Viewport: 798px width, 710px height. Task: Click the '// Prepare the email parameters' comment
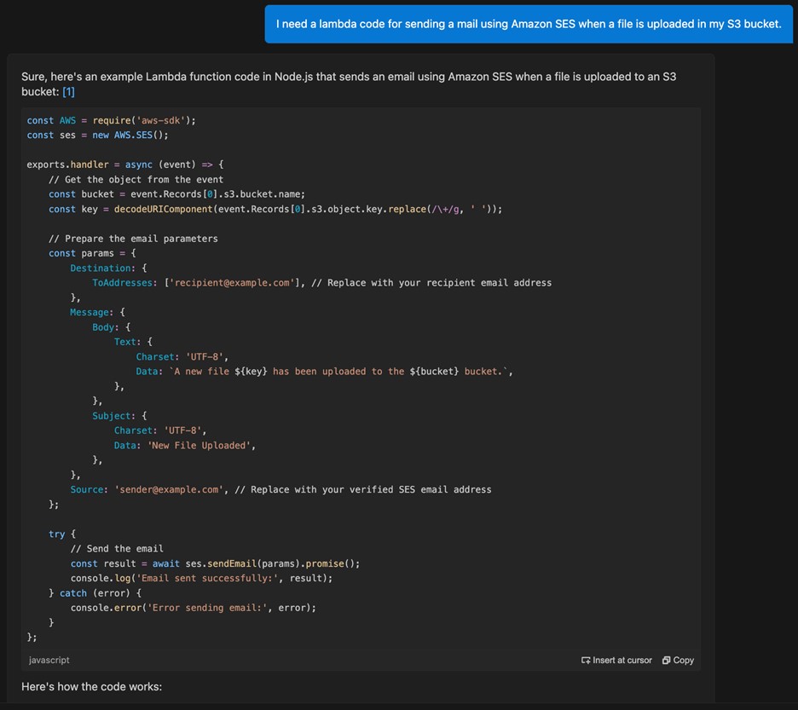pos(133,239)
